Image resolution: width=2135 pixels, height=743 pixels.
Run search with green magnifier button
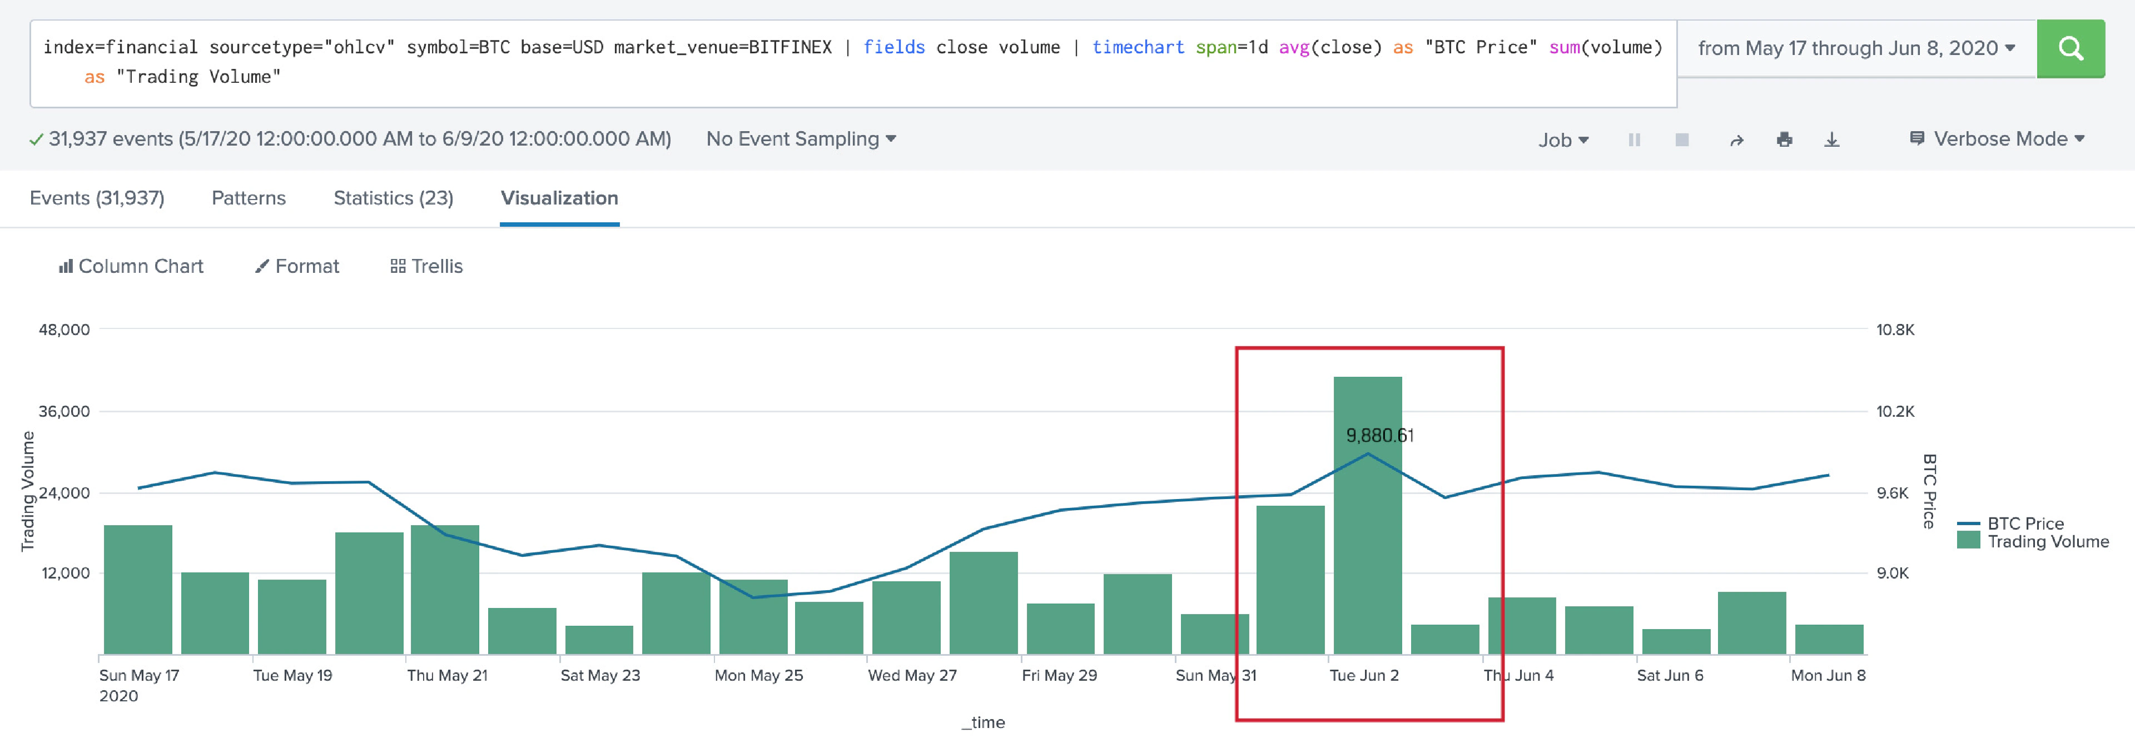(x=2069, y=49)
